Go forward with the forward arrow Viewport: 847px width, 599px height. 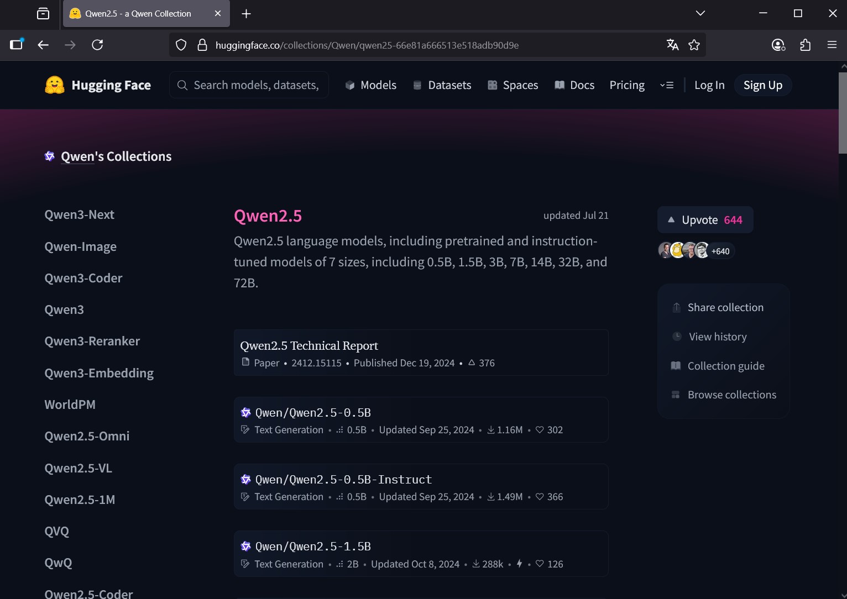coord(70,45)
